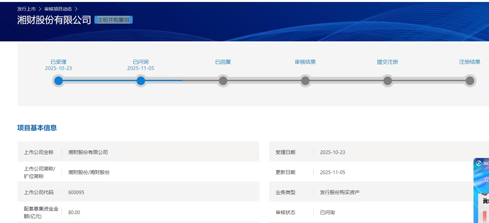489x223 pixels.
Task: Click the 80.00 fundraising amount value
Action: pyautogui.click(x=74, y=212)
